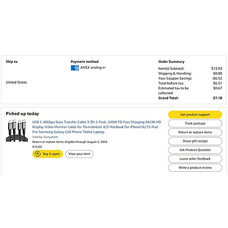
Task: Click the AMEX ending in text
Action: click(93, 67)
